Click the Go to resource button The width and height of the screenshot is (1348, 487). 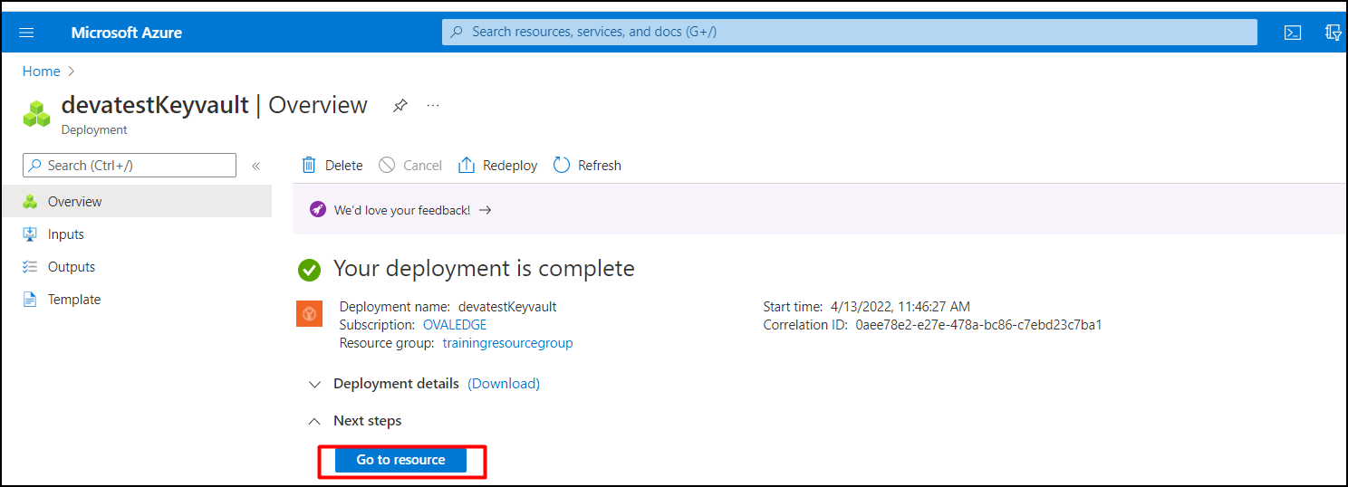(400, 460)
